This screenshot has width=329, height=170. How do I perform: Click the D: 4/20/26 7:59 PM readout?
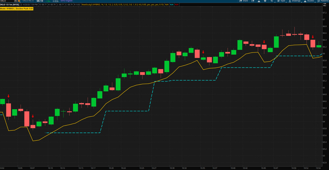pyautogui.click(x=29, y=5)
